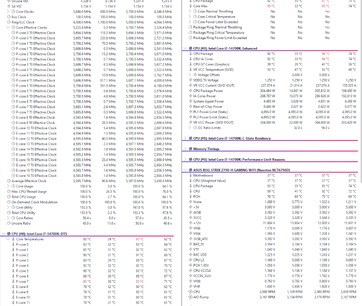Click the VR VCC Power (SVID POUT) label
Image resolution: width=362 pixels, height=306 pixels.
point(213,122)
